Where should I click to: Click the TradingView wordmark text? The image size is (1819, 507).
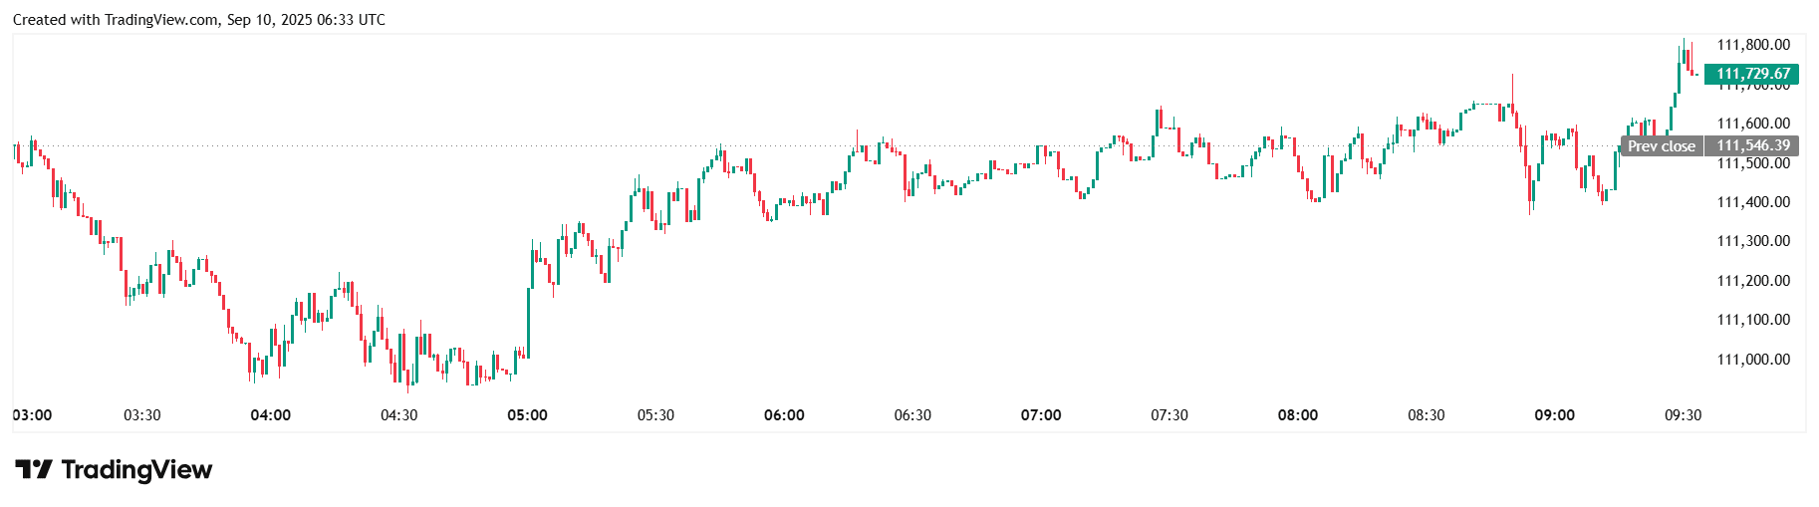136,470
